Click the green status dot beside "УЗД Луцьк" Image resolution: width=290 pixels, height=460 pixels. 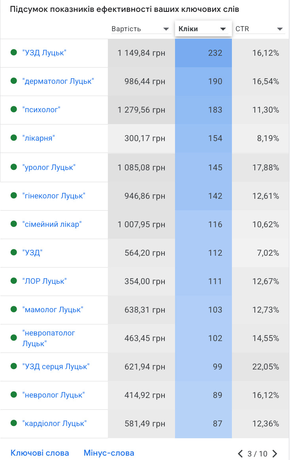click(x=14, y=52)
